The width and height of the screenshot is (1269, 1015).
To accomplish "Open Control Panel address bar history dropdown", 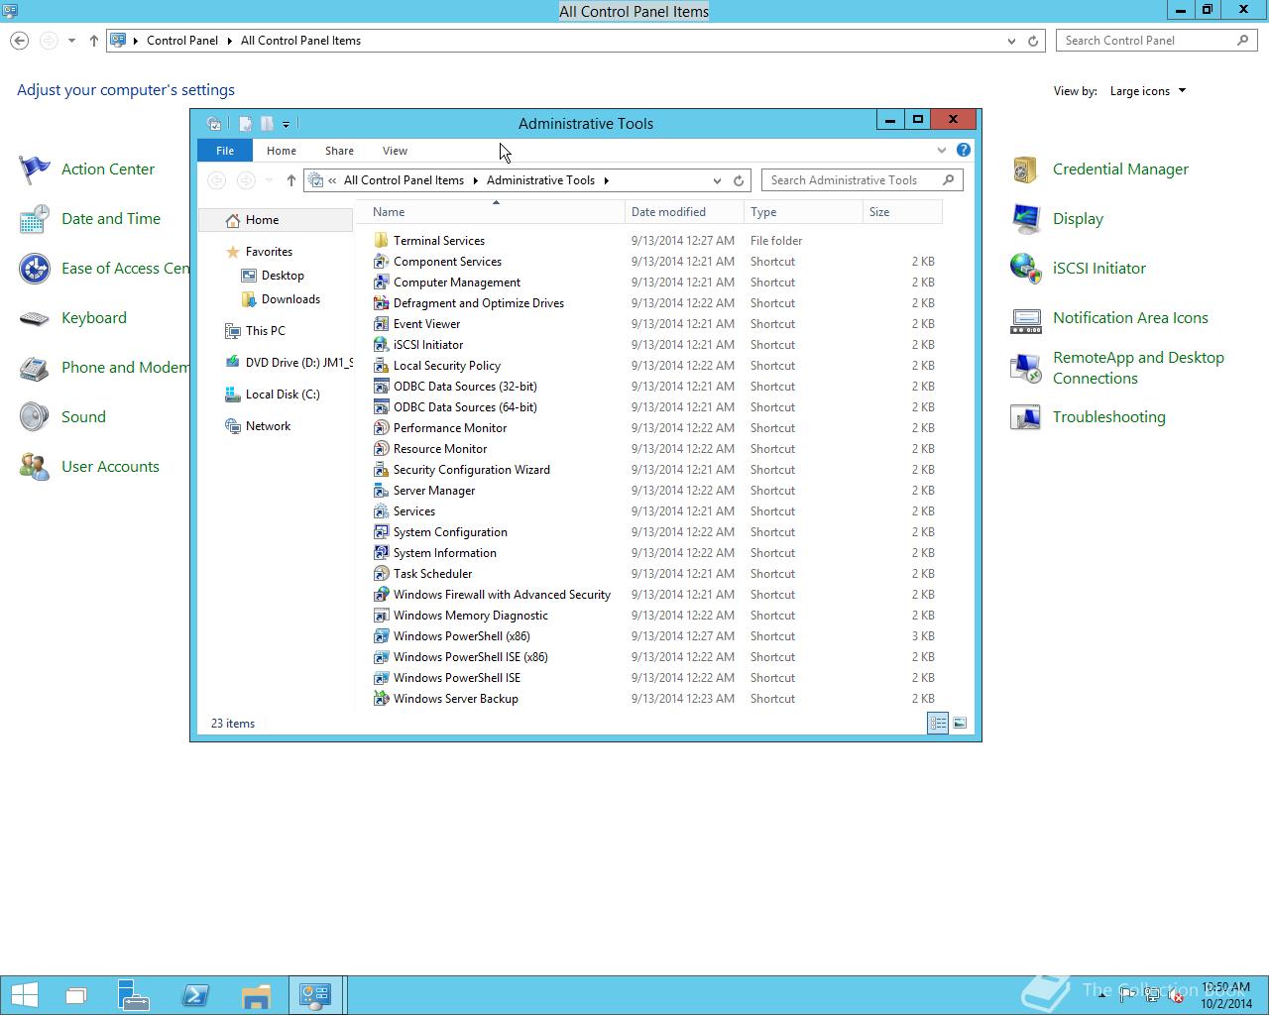I will coord(1011,41).
